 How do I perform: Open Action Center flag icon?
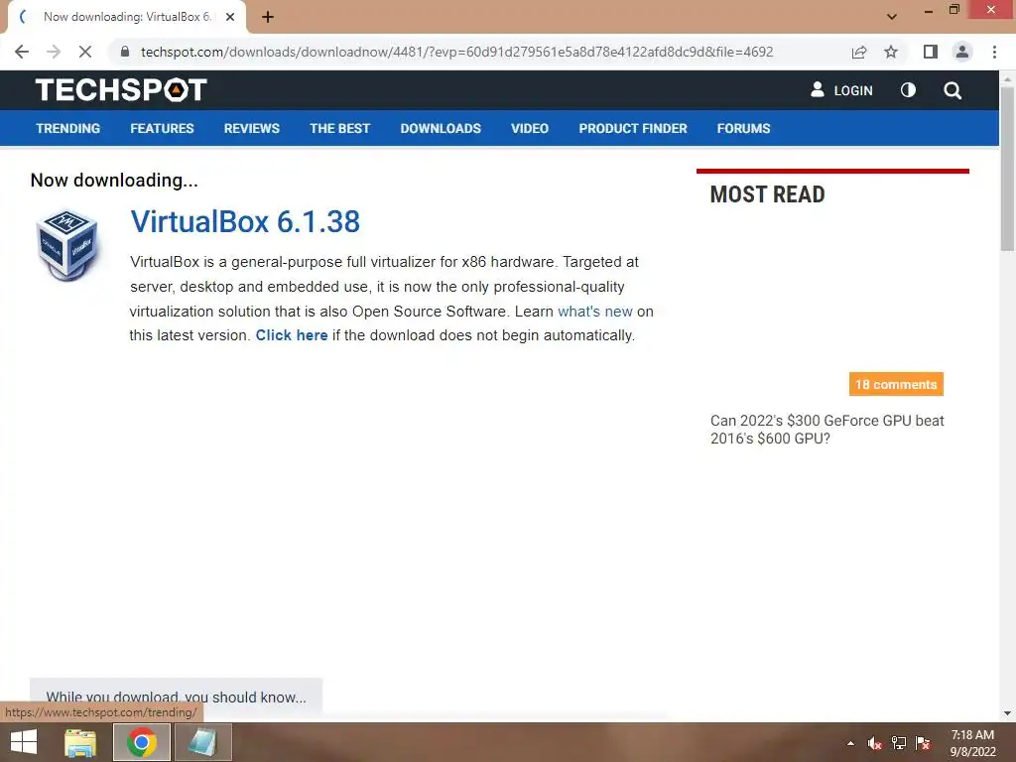point(923,743)
